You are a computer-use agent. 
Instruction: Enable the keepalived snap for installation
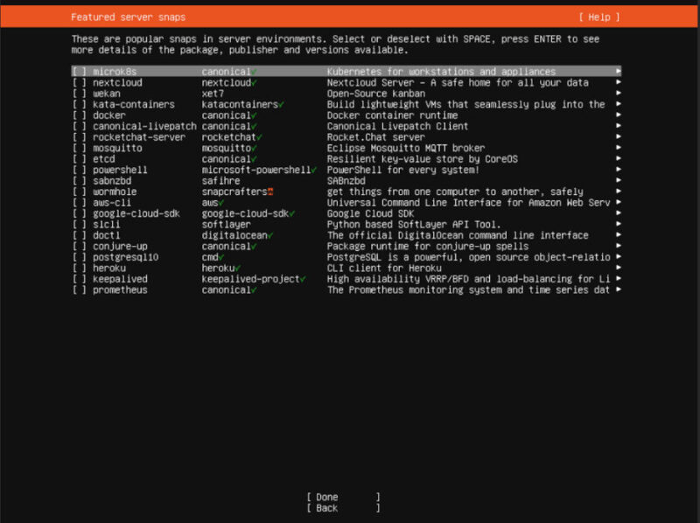coord(76,279)
